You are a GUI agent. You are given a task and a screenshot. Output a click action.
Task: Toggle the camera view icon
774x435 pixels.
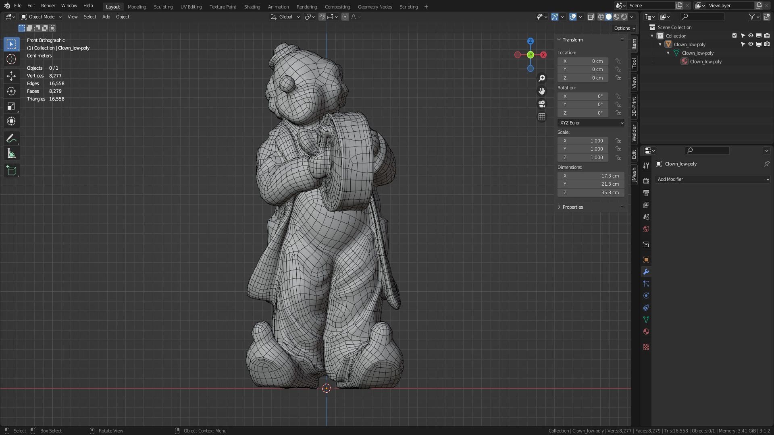tap(542, 104)
